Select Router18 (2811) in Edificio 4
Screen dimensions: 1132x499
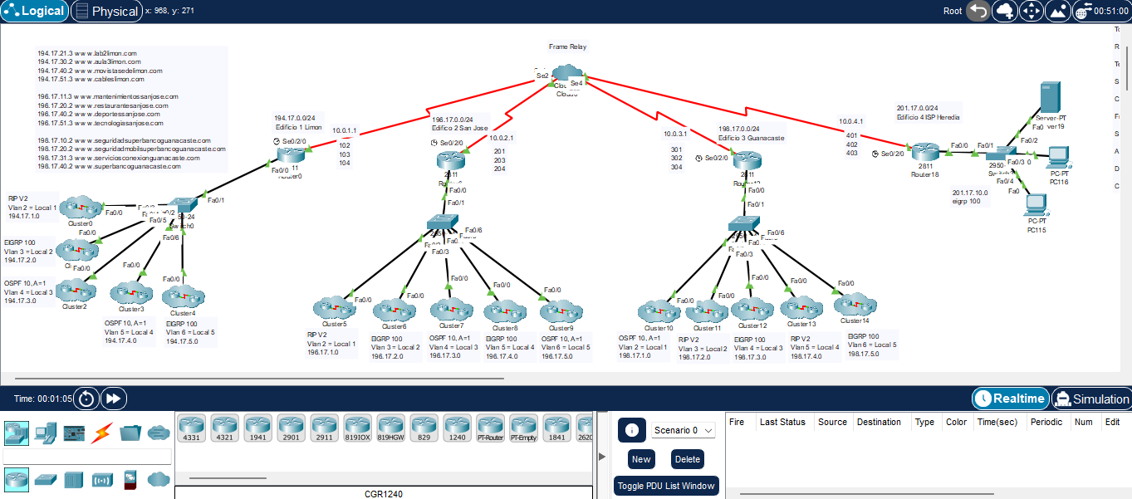(924, 152)
